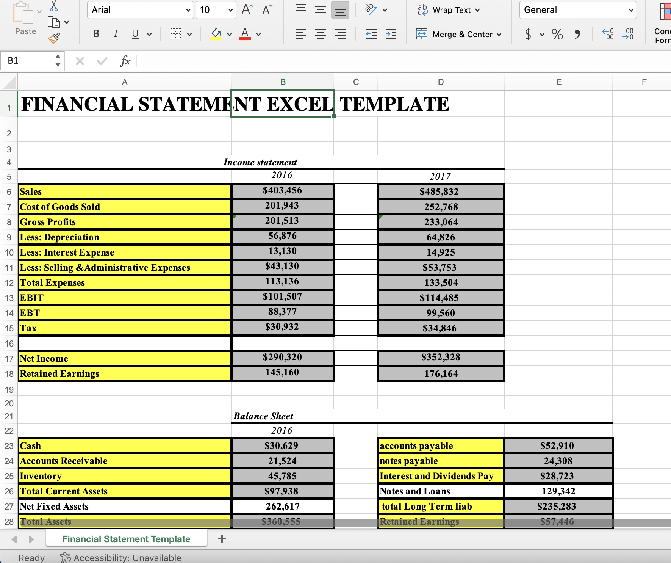Align text left
The width and height of the screenshot is (671, 563).
[x=301, y=34]
